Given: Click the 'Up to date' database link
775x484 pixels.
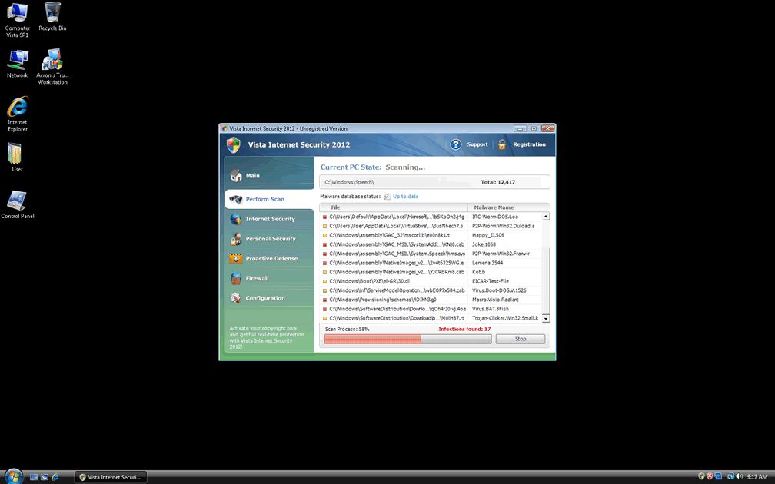Looking at the screenshot, I should point(405,197).
